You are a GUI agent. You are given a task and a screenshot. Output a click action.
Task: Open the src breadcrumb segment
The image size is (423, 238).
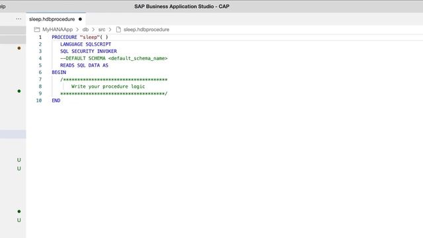102,29
